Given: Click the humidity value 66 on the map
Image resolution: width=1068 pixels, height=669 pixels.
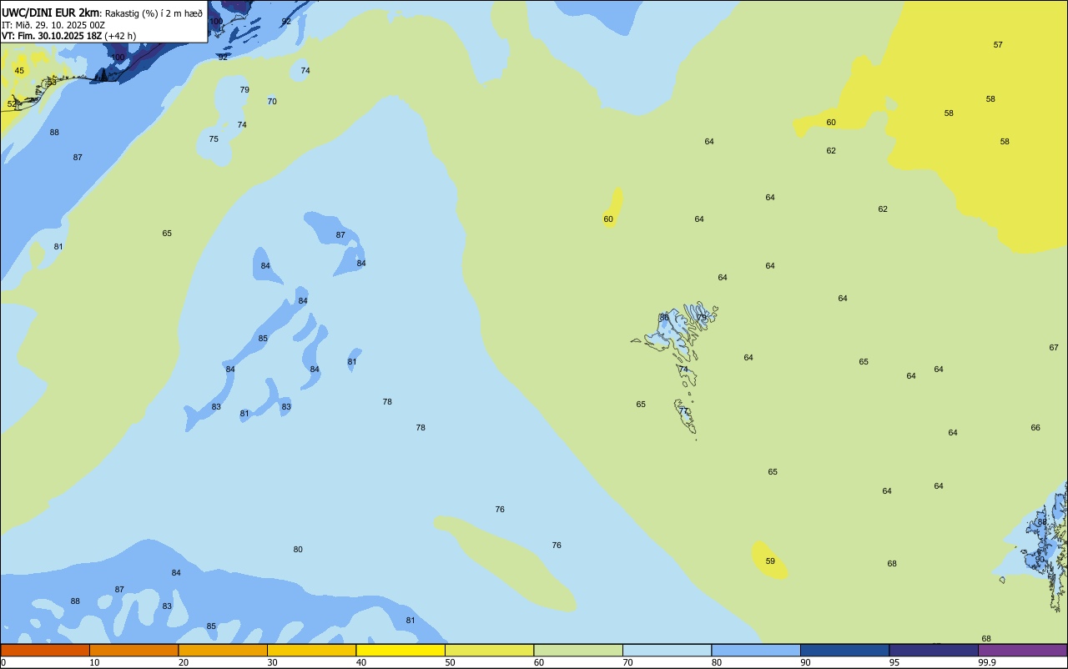Looking at the screenshot, I should point(1035,427).
